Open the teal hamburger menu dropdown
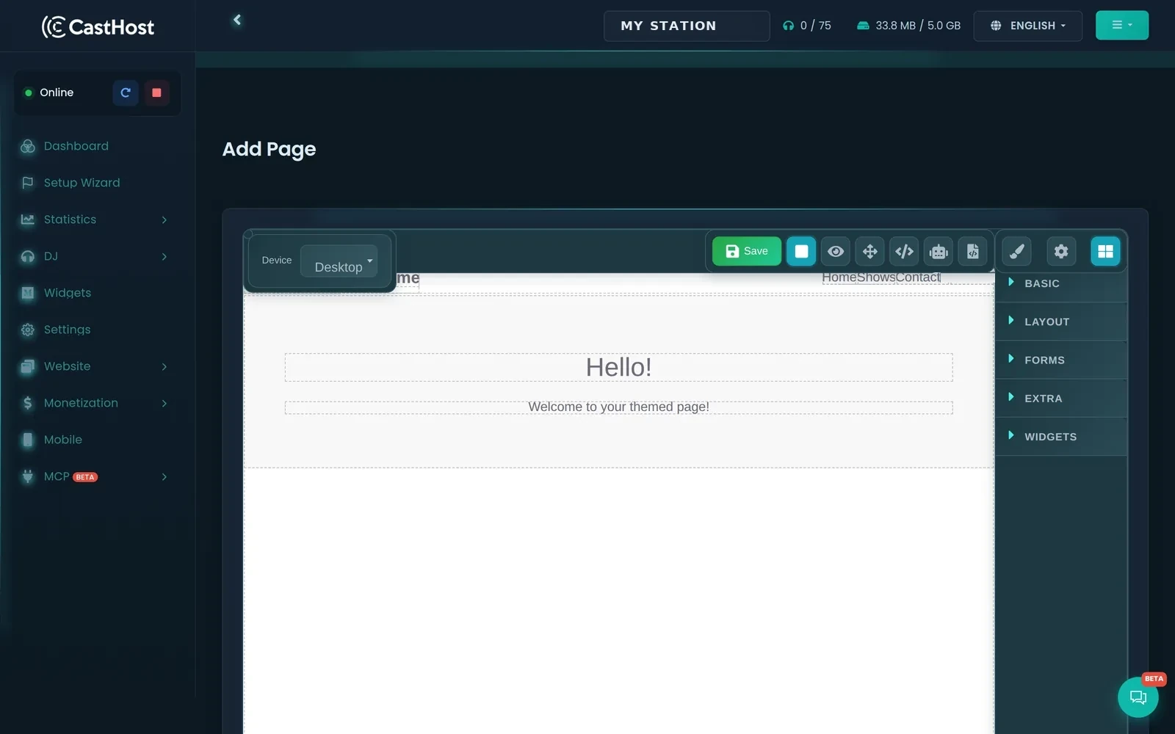Viewport: 1175px width, 734px height. click(1121, 25)
